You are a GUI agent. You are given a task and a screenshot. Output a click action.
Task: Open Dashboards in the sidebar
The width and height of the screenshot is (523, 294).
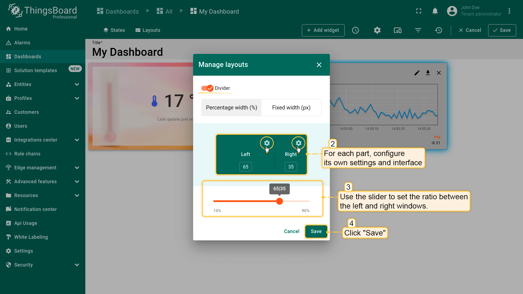[x=42, y=57]
